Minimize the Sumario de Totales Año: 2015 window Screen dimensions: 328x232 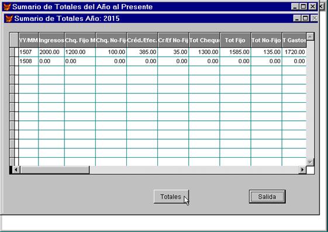pyautogui.click(x=297, y=18)
